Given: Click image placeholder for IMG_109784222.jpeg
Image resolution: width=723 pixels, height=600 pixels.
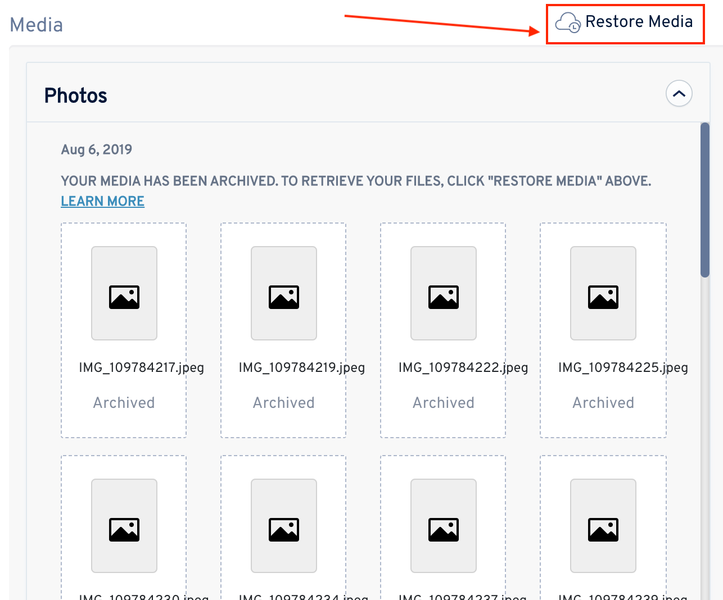Looking at the screenshot, I should click(x=444, y=293).
